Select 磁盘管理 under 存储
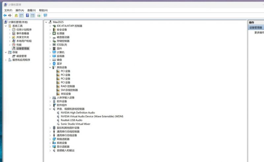Viewport: 264px width, 162px height. pos(21,56)
